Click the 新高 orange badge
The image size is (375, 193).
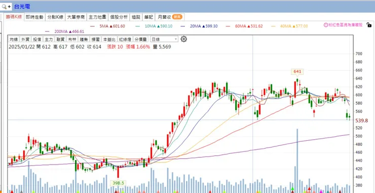177,17
